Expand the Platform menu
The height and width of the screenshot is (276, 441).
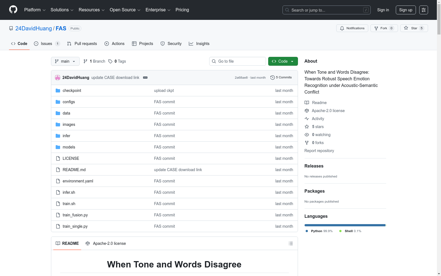click(x=35, y=10)
